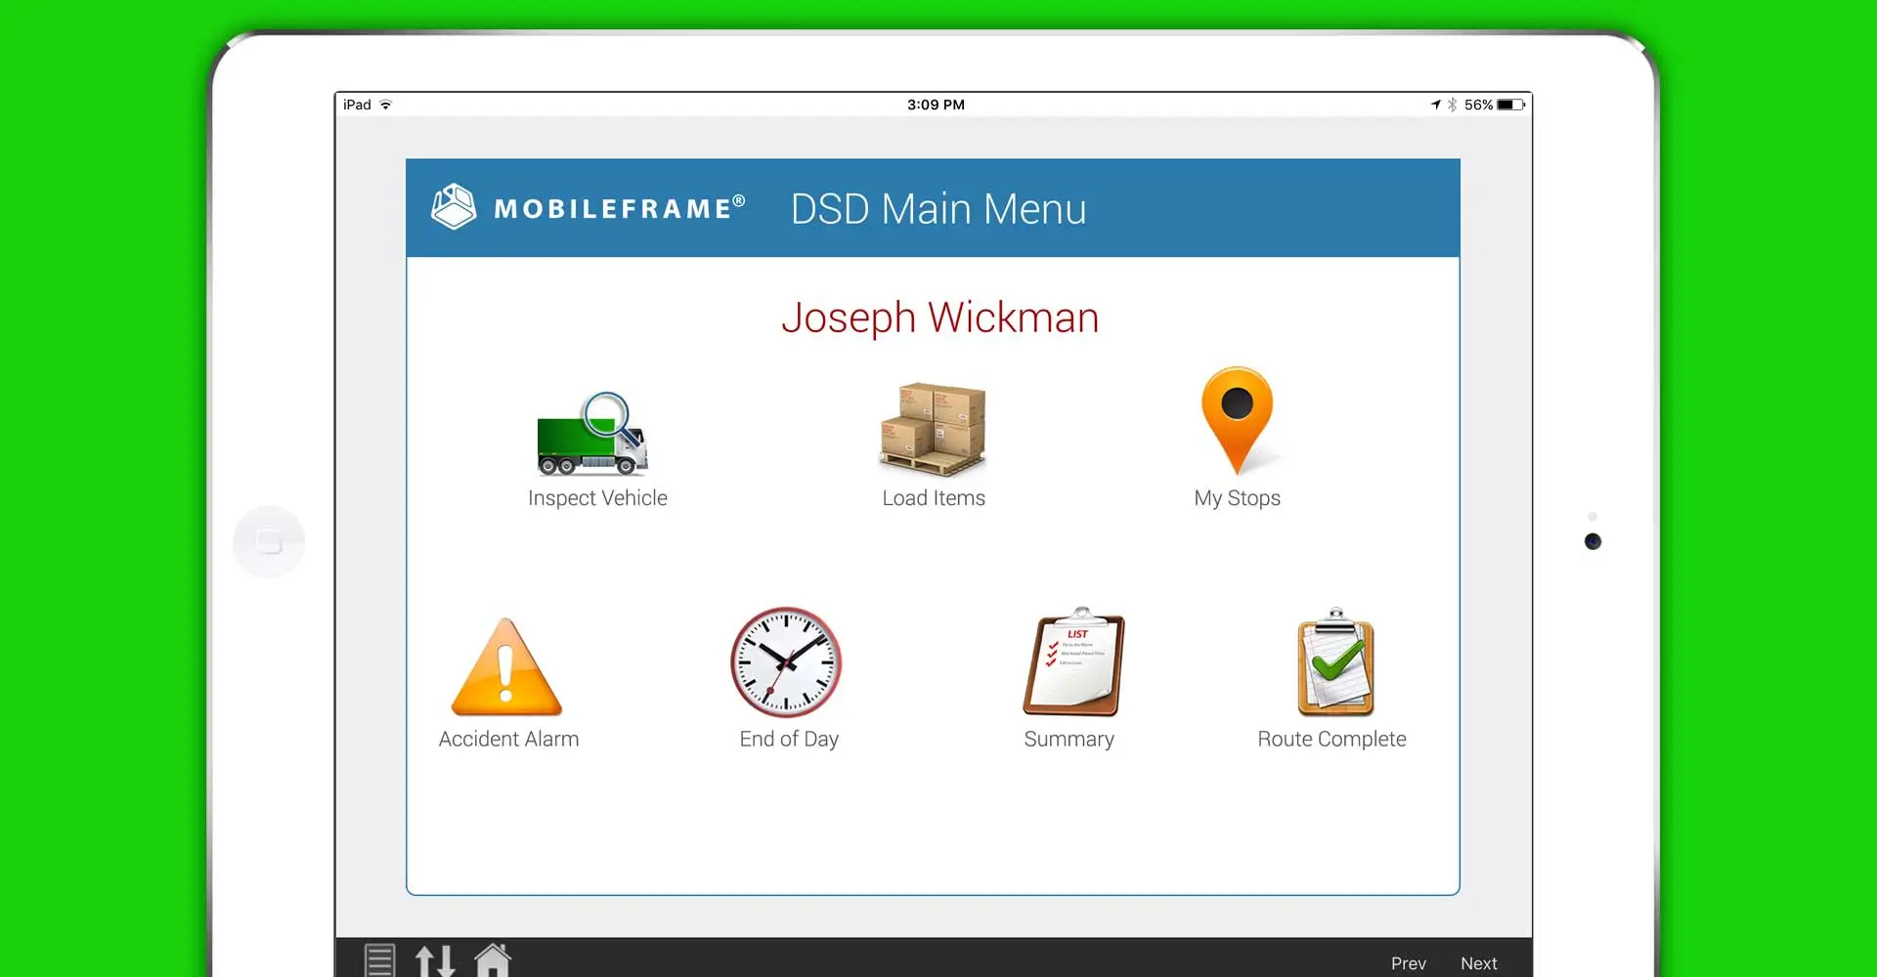Click the MobileFrame logo in header
This screenshot has height=977, width=1877.
coord(588,207)
